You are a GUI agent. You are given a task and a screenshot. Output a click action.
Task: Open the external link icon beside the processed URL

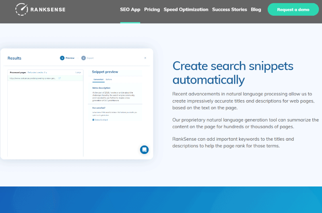(x=60, y=78)
